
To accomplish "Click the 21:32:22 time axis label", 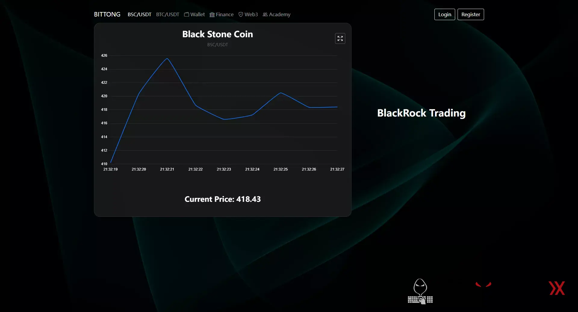I will (196, 169).
